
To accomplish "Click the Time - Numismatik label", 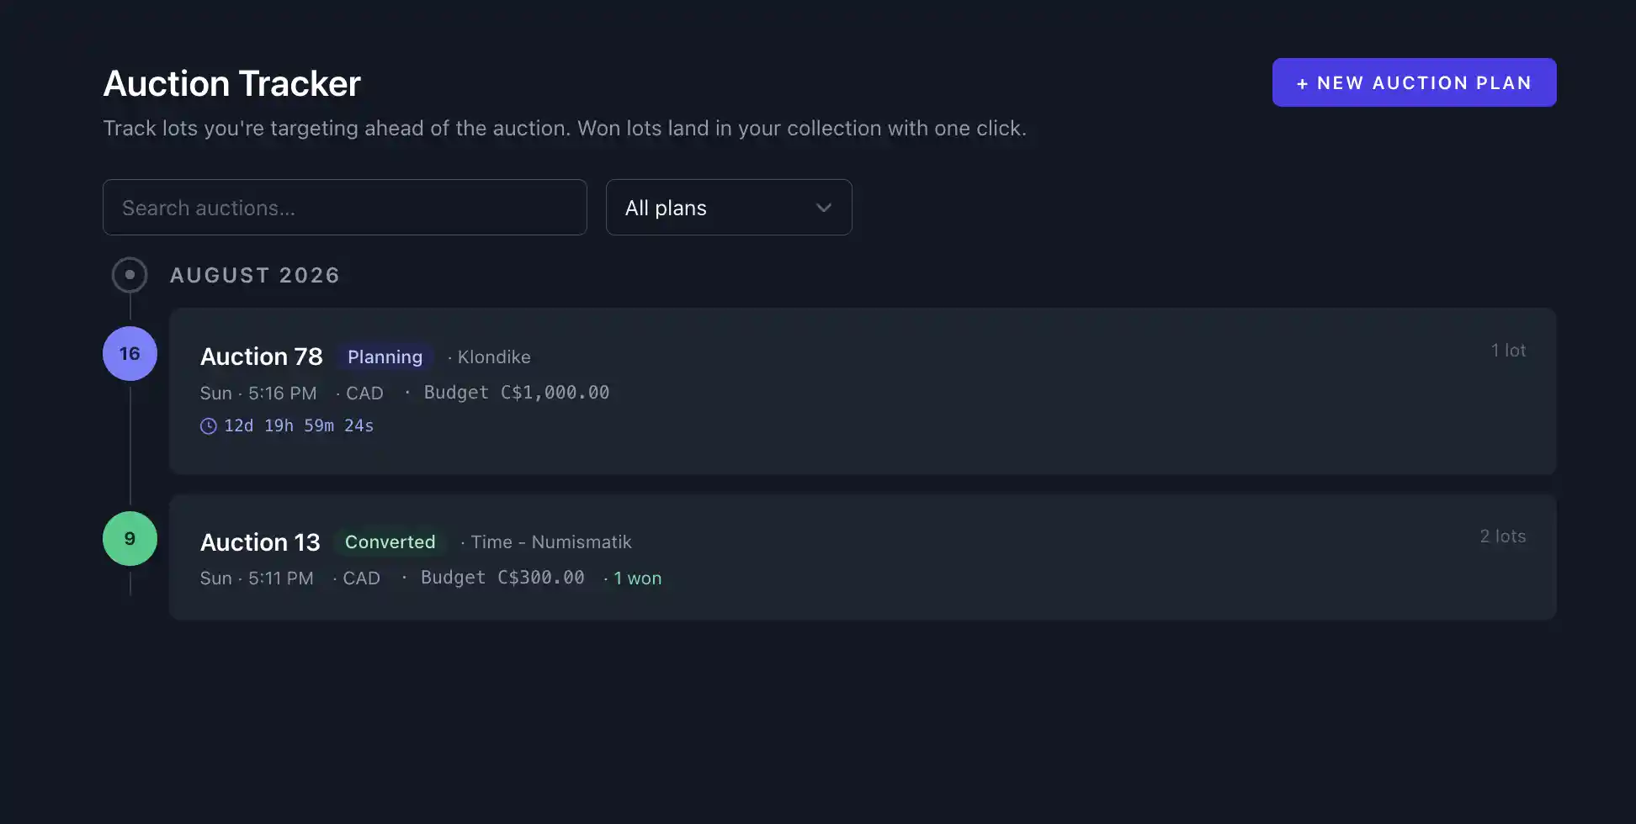I will (551, 541).
